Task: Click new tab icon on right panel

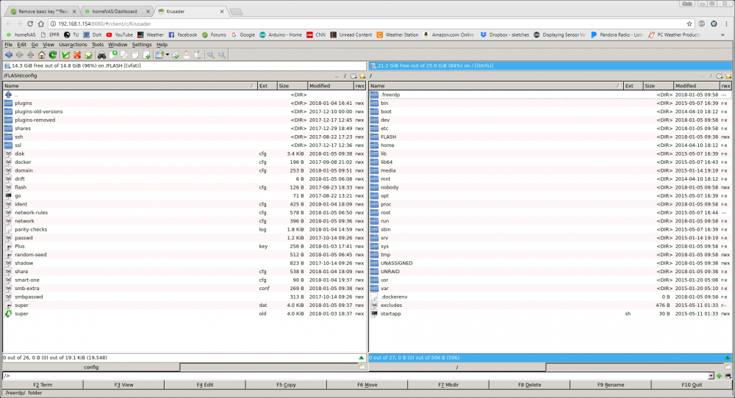Action: point(728,367)
